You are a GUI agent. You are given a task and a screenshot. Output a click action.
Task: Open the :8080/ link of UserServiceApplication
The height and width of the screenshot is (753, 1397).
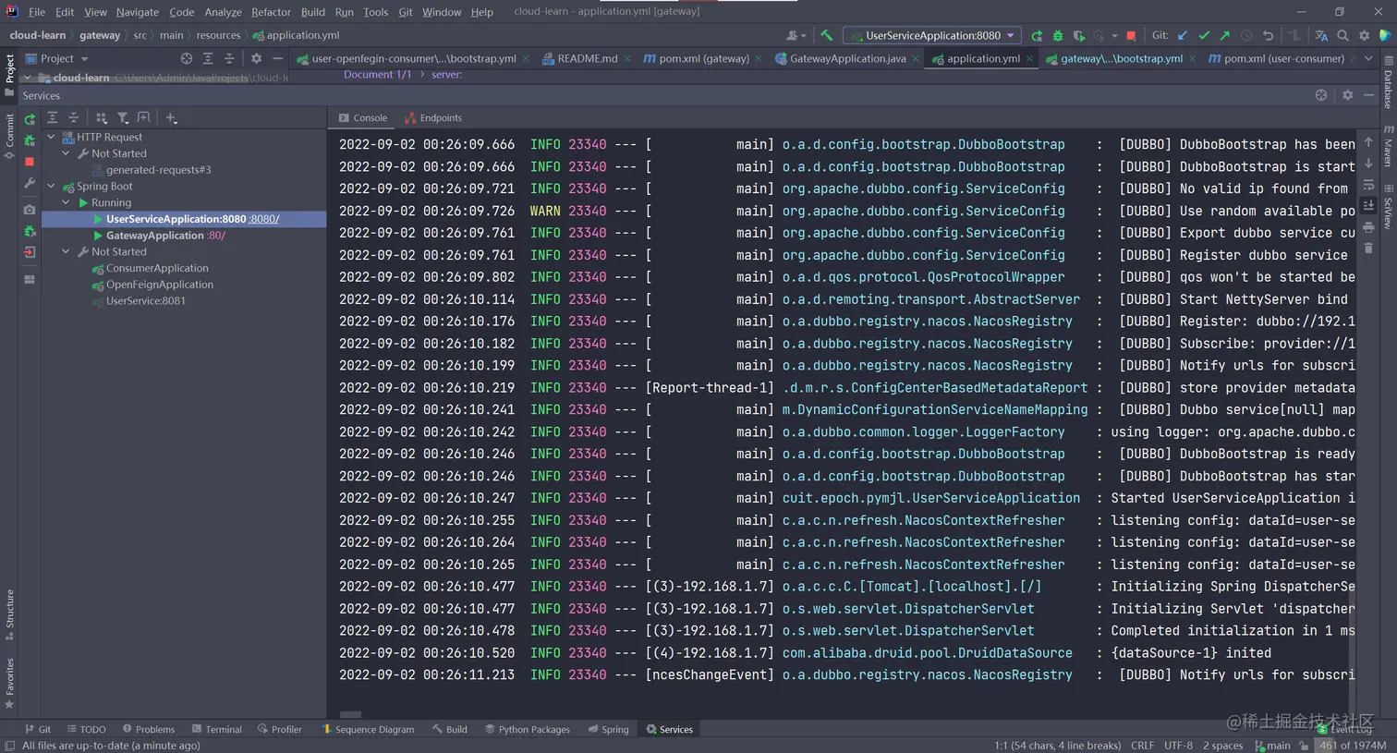point(264,219)
